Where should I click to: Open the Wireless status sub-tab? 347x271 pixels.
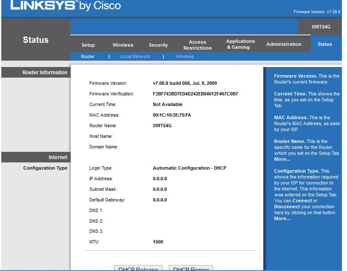185,56
